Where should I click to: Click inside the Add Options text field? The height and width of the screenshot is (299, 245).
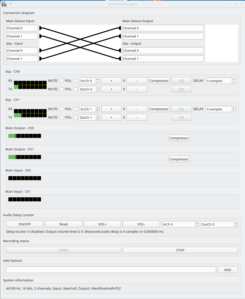click(111, 269)
